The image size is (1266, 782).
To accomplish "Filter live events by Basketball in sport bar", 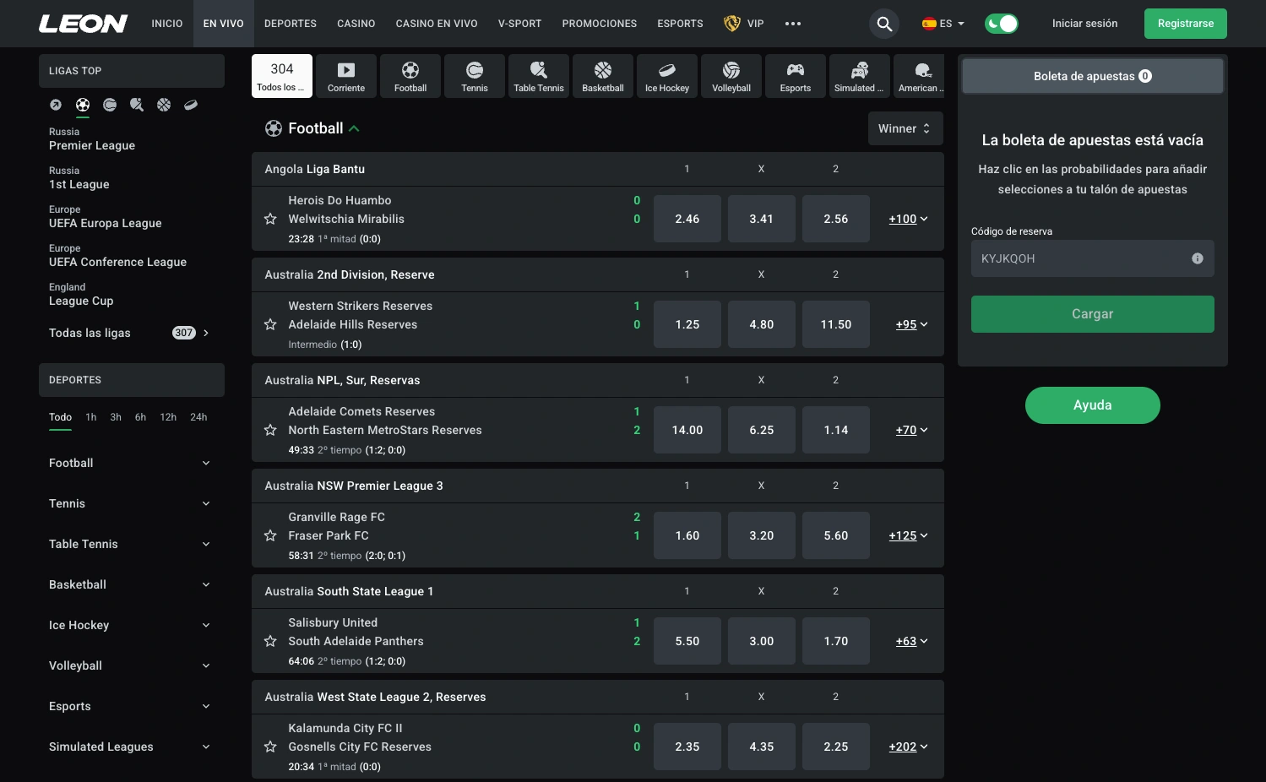I will pyautogui.click(x=603, y=76).
